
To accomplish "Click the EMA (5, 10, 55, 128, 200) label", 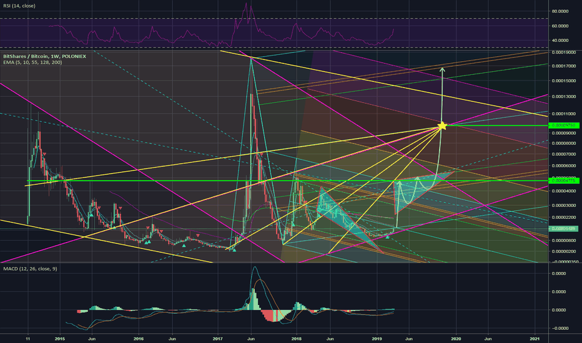I will click(x=32, y=62).
